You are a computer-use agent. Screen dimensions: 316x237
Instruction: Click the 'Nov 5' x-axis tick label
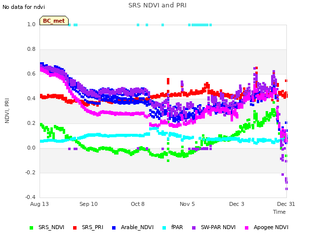coord(187,204)
